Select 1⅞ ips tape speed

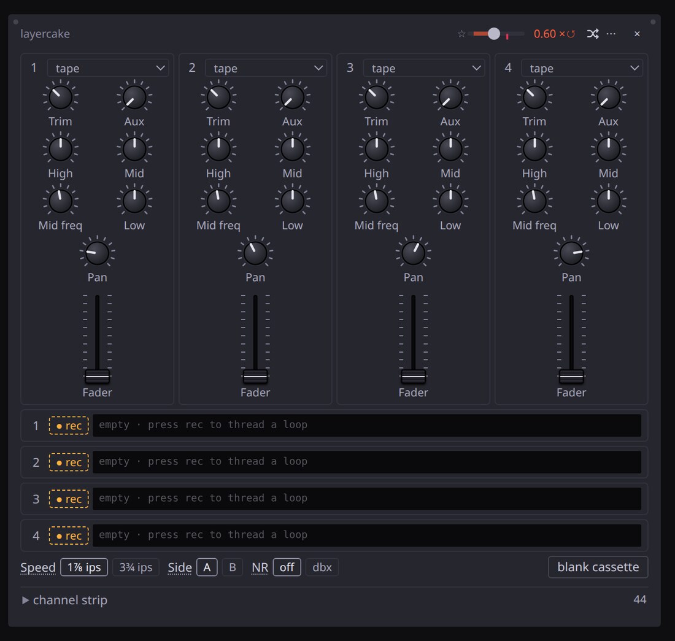click(x=84, y=567)
